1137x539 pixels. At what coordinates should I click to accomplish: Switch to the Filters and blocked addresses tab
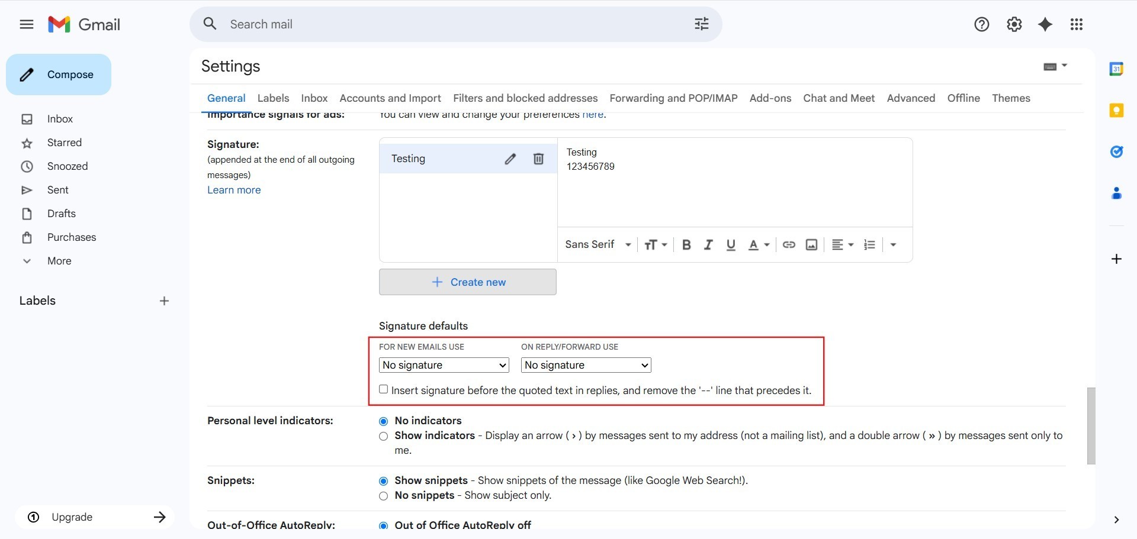[525, 98]
